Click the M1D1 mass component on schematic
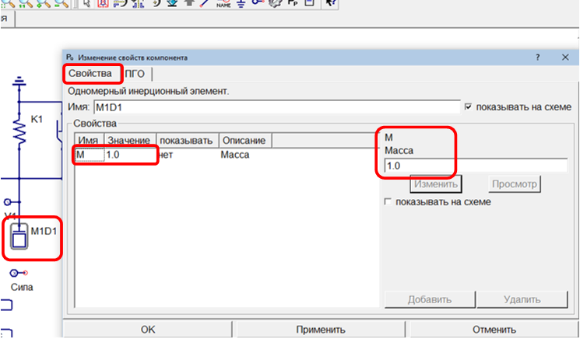 click(x=17, y=238)
